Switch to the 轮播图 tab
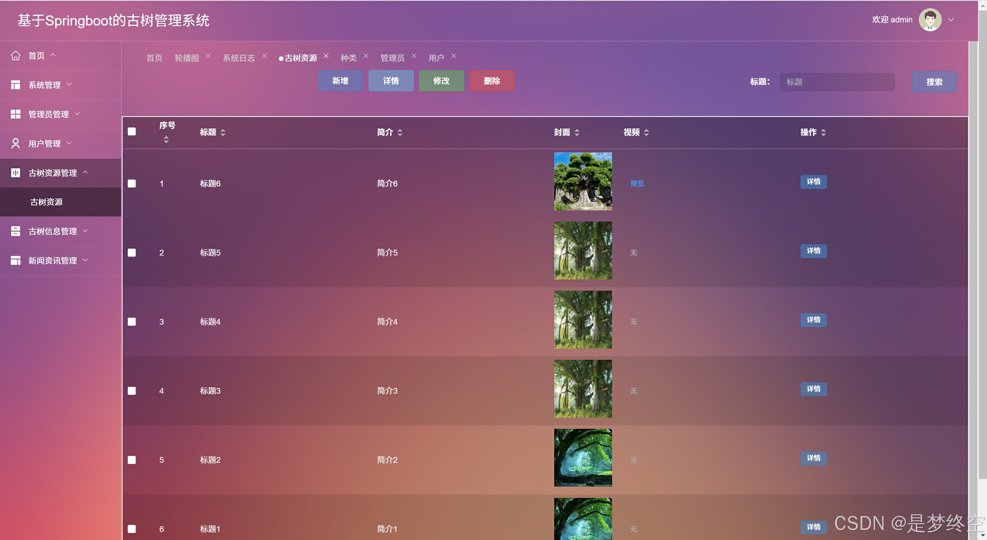 tap(187, 58)
